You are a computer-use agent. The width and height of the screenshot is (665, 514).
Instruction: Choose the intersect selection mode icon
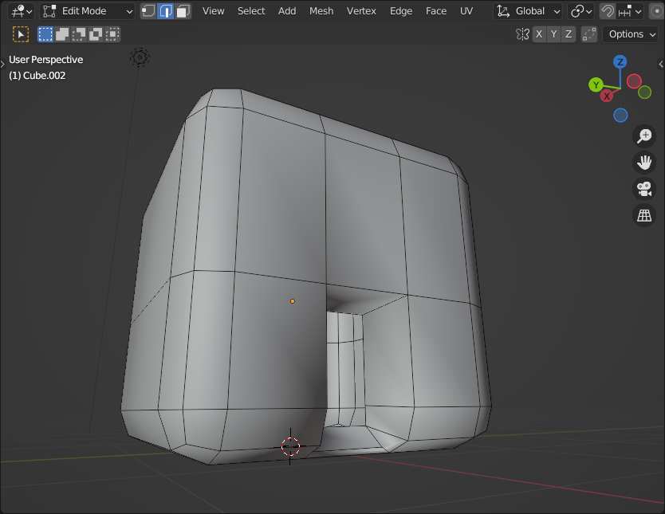[112, 34]
